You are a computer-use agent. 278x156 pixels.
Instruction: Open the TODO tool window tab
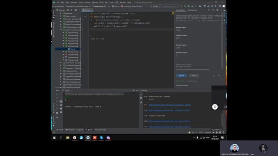(60, 130)
